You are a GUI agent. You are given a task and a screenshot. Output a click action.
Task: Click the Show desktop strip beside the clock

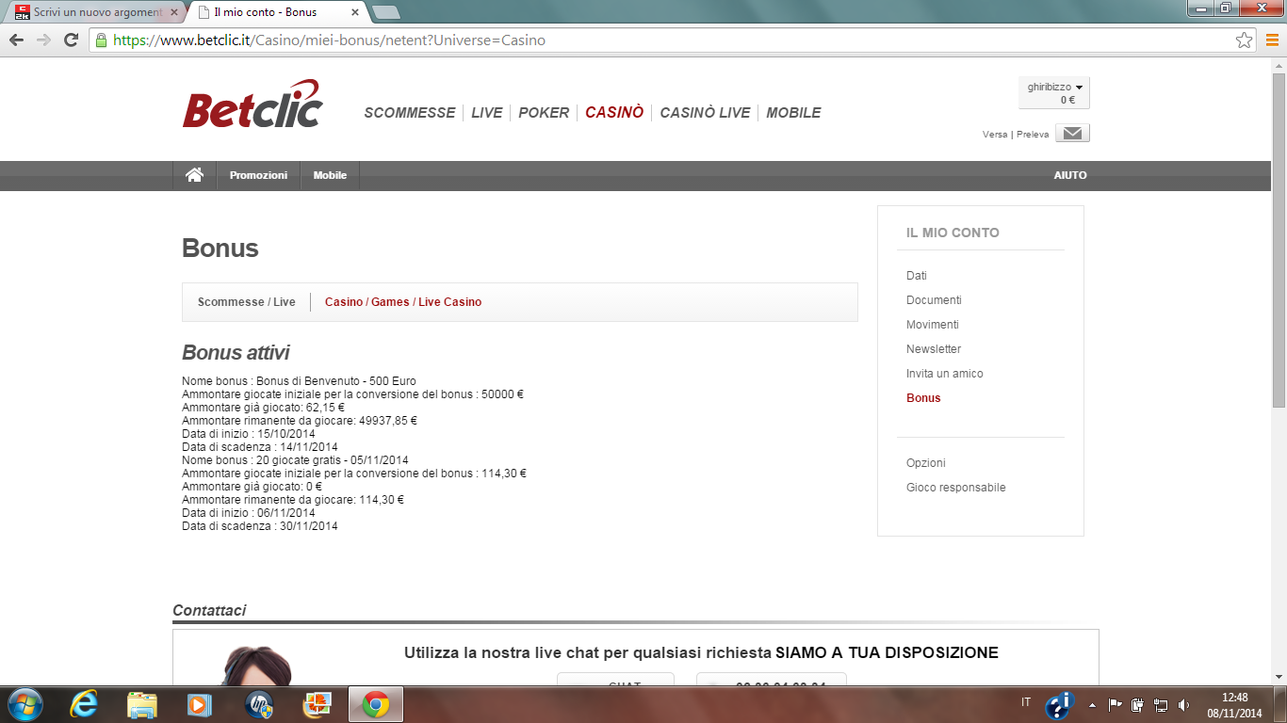(x=1280, y=704)
